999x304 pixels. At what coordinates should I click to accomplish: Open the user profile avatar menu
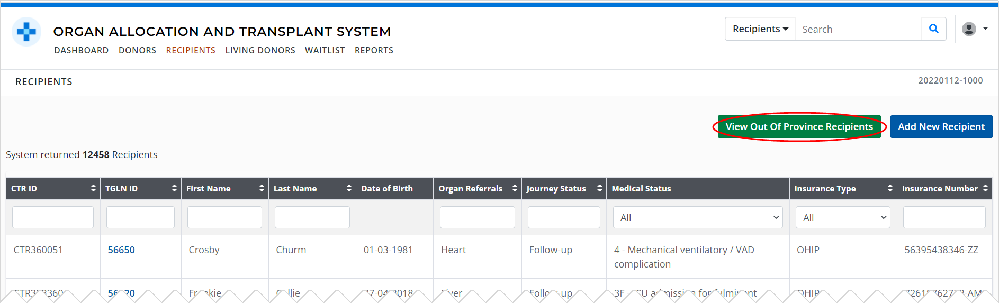coord(974,29)
